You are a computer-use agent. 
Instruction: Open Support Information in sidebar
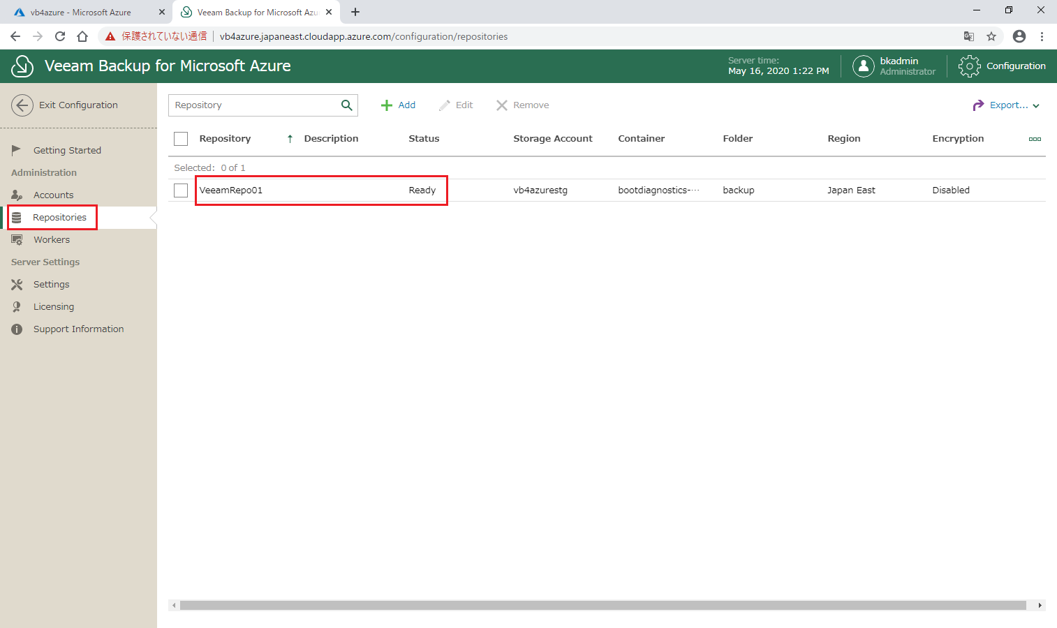pyautogui.click(x=78, y=329)
